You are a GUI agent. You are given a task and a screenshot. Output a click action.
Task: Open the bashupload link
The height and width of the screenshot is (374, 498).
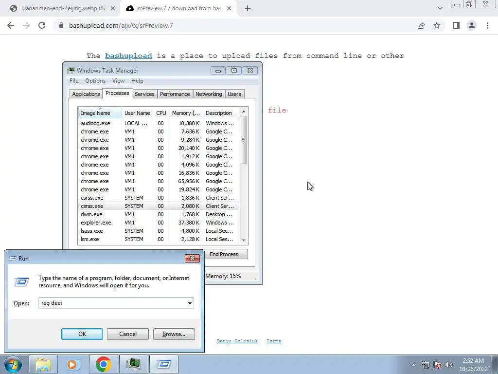click(x=128, y=56)
